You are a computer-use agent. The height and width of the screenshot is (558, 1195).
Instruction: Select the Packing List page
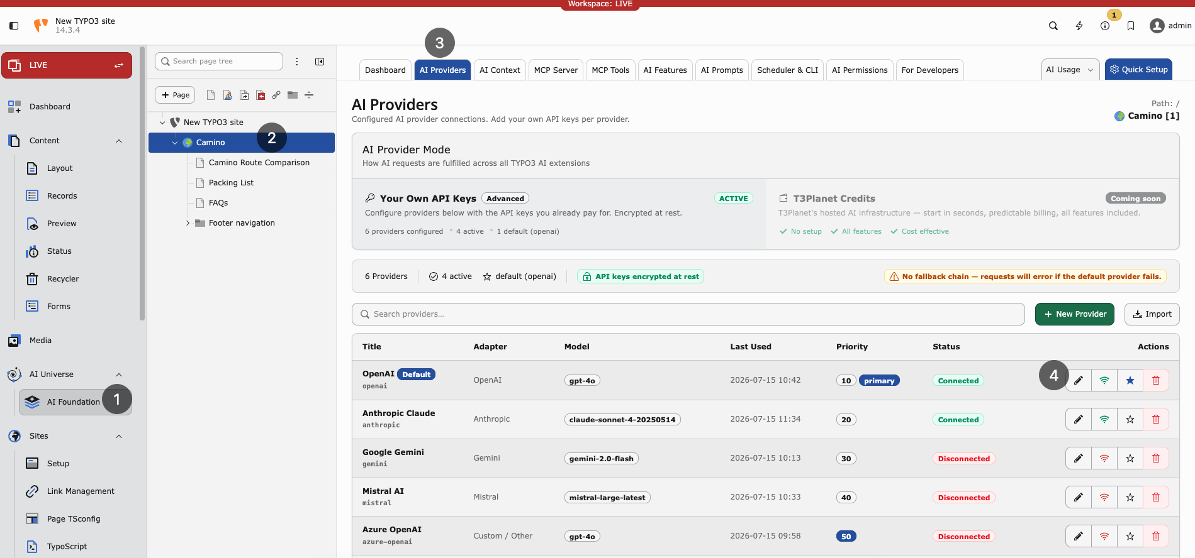[231, 183]
